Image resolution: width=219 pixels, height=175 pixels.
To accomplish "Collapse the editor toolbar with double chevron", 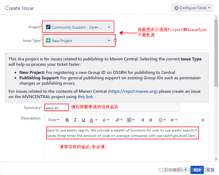I will [203, 120].
